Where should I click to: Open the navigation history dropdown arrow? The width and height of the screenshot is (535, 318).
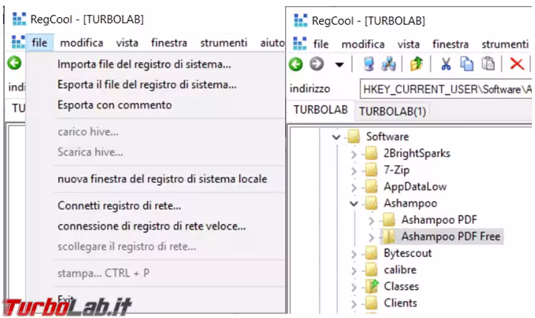point(340,64)
